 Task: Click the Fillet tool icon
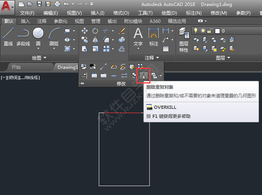point(106,40)
